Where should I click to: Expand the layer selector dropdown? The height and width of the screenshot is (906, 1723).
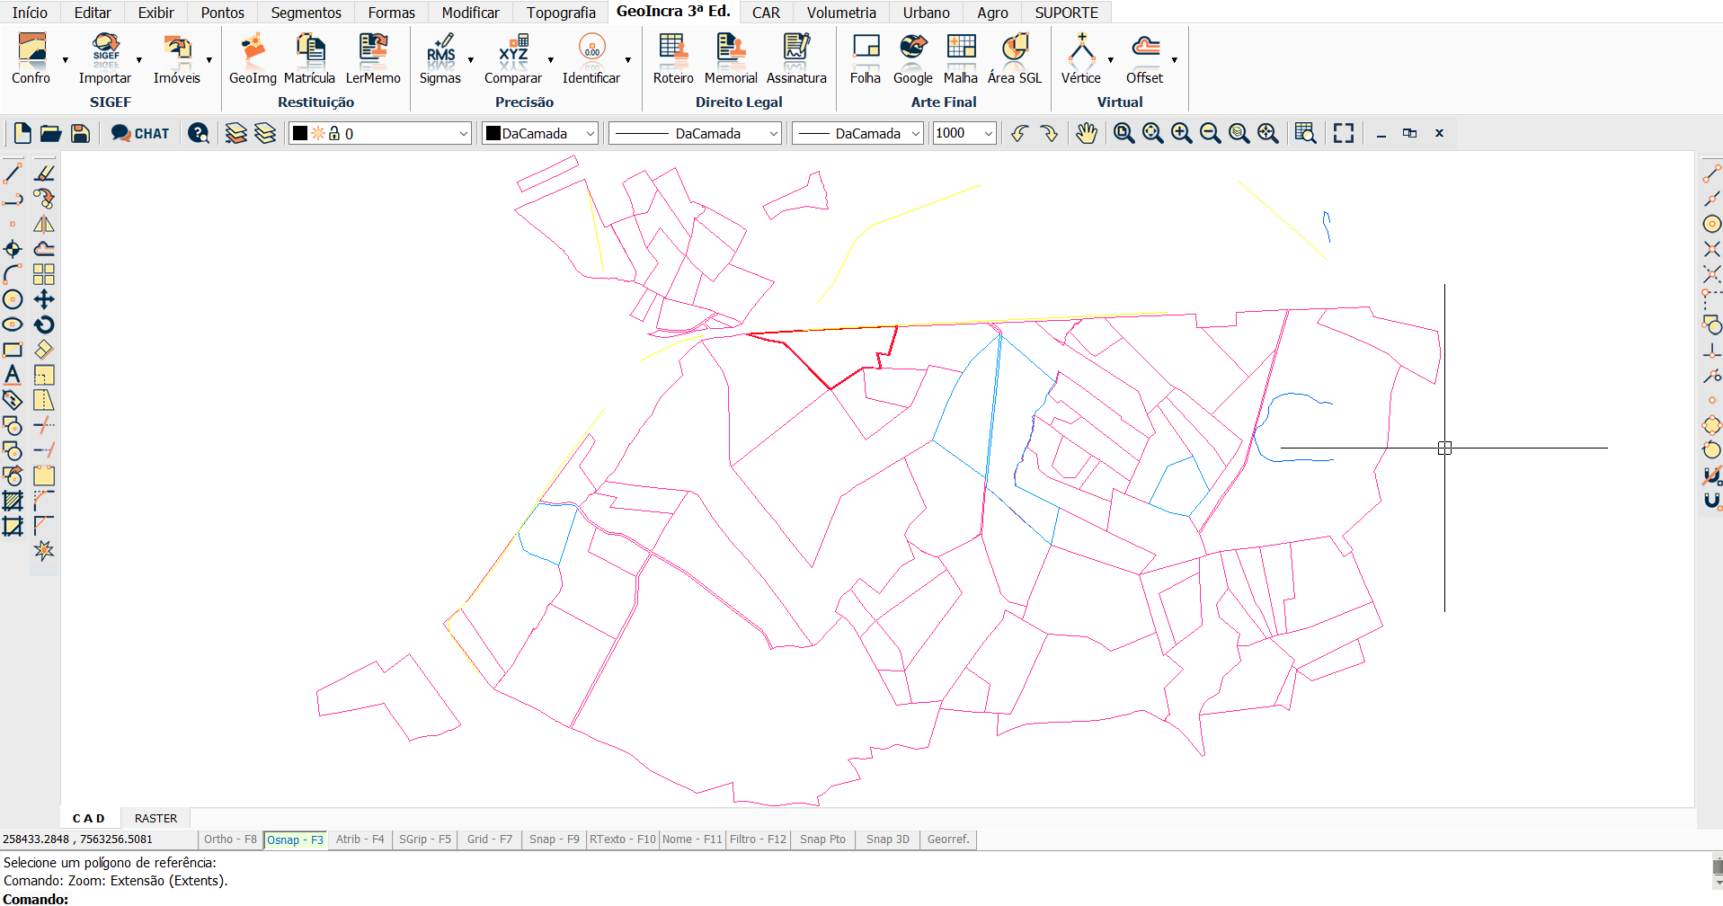[463, 134]
